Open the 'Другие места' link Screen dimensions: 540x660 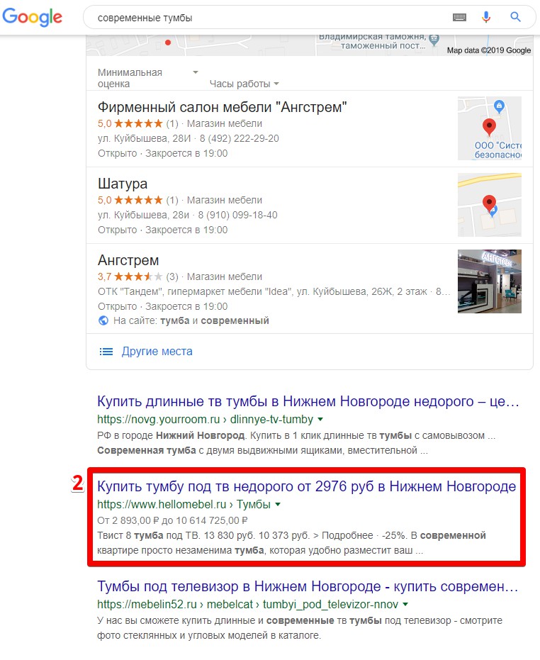pos(157,351)
